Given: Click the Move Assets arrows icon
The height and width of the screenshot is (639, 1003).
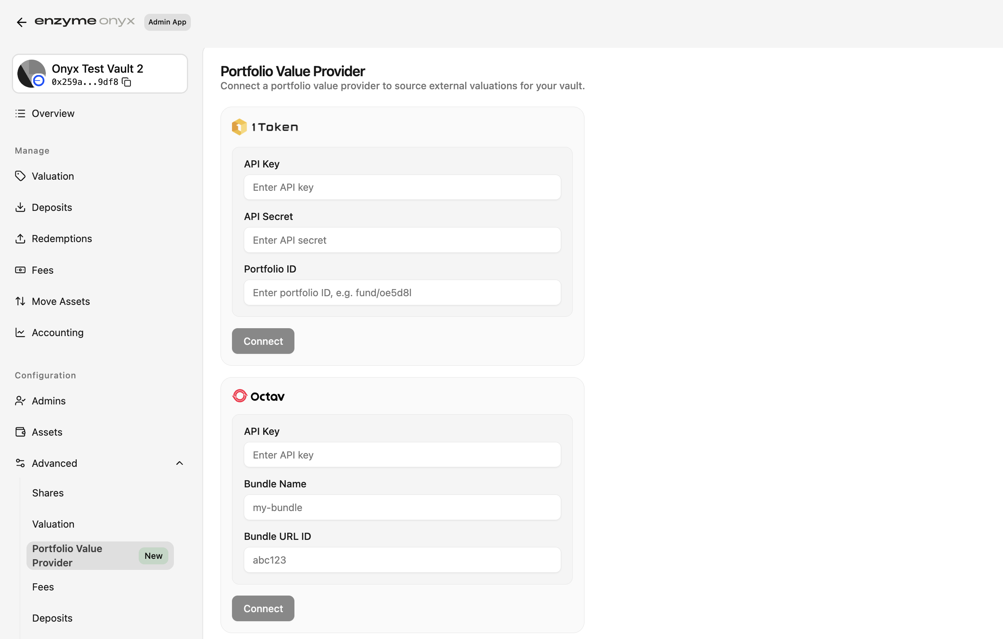Looking at the screenshot, I should point(20,301).
